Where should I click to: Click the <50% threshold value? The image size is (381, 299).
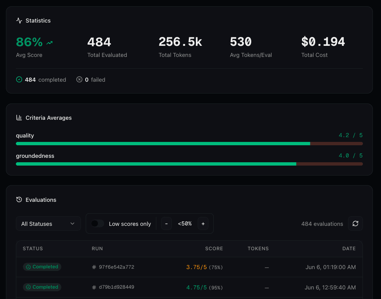point(185,224)
